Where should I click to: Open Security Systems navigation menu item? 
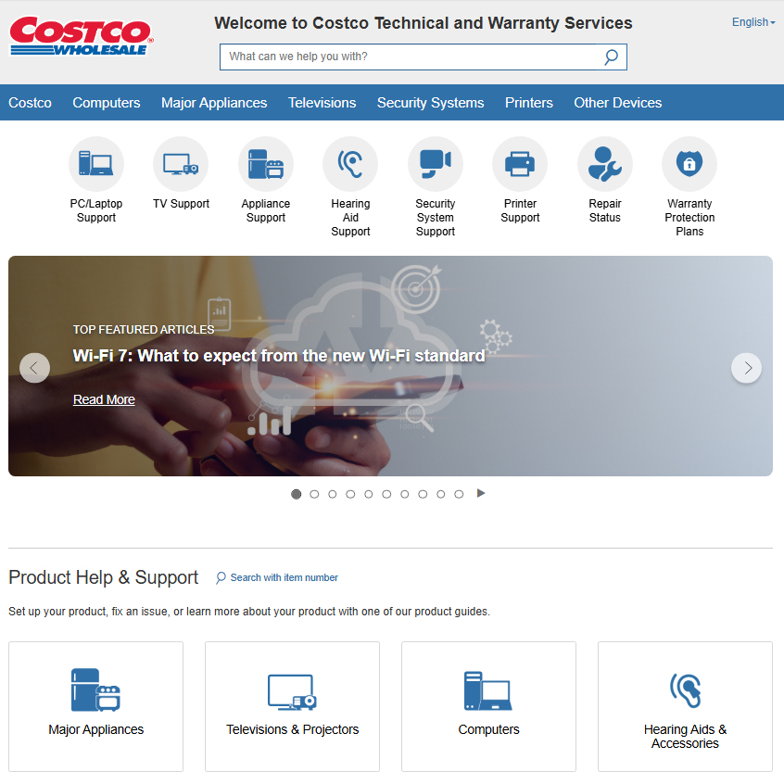430,103
